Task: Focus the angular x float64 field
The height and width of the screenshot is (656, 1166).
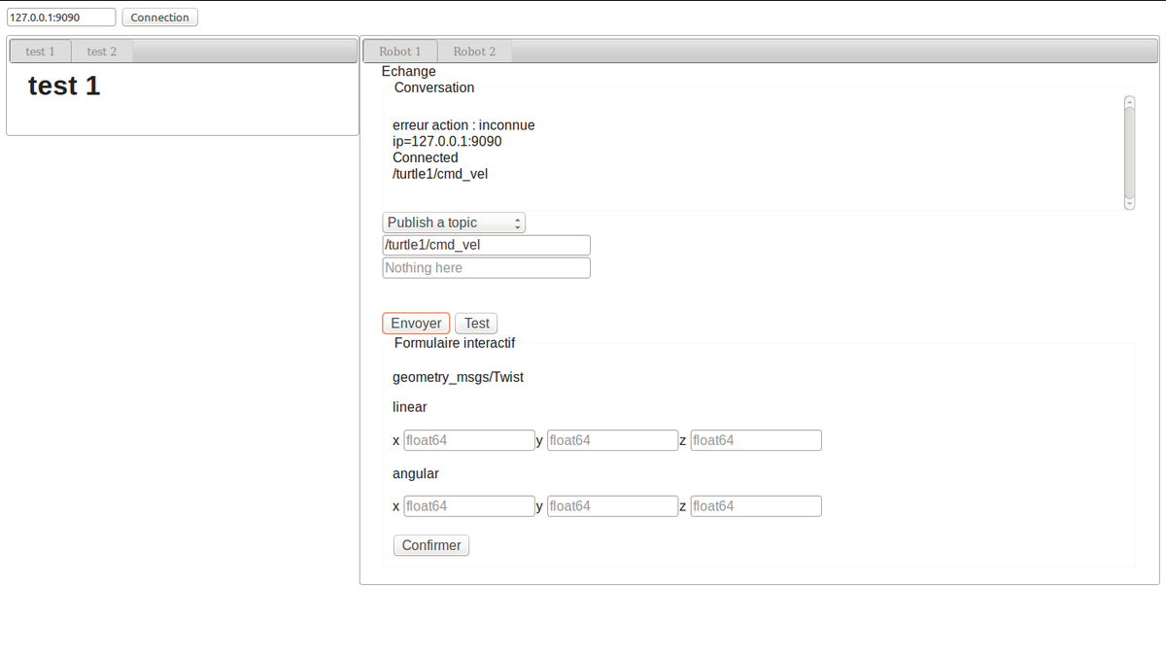Action: point(468,506)
